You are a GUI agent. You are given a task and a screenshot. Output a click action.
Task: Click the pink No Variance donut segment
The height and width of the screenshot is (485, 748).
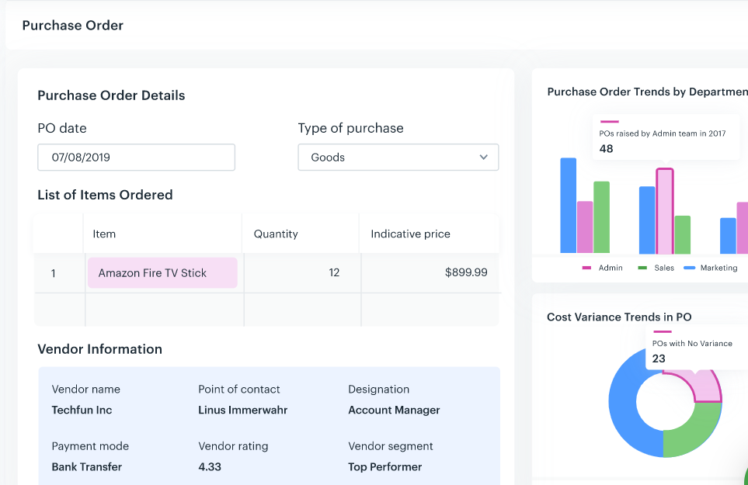point(705,386)
